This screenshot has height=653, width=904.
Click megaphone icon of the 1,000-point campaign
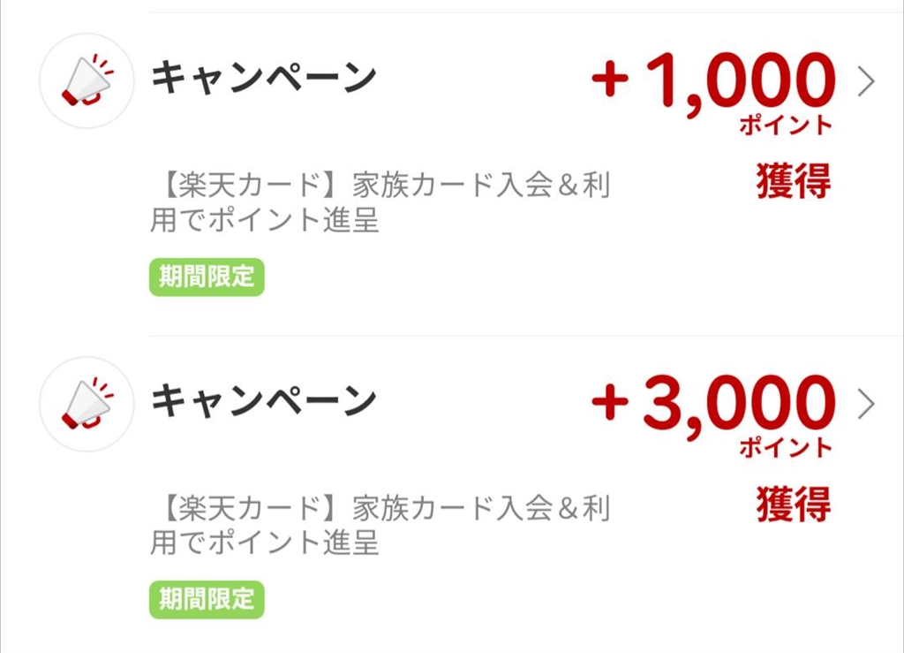[87, 81]
